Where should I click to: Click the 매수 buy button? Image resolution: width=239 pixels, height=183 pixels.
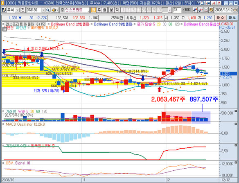pyautogui.click(x=221, y=18)
